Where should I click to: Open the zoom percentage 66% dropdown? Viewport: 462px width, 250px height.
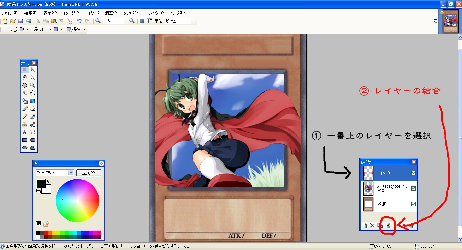tap(126, 21)
